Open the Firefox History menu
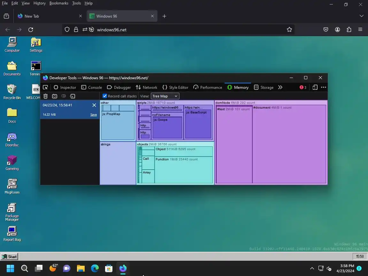 39,3
